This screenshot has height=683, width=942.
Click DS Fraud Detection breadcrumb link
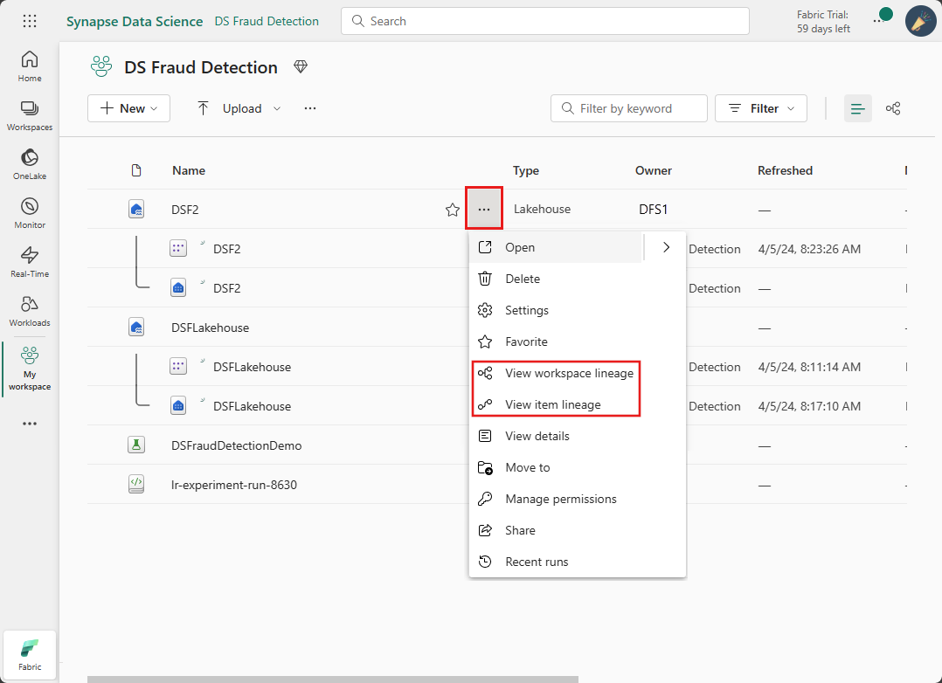pos(267,21)
